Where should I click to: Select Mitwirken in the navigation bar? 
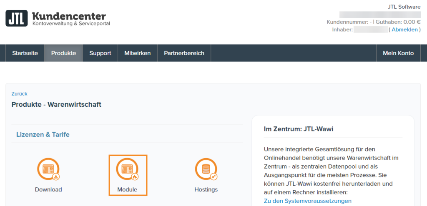point(137,53)
